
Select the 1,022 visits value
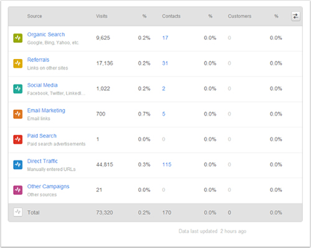103,89
